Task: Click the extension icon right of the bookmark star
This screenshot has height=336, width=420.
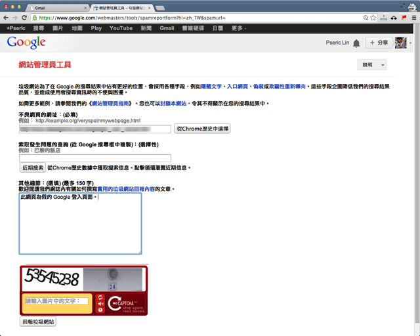Action: pos(383,18)
